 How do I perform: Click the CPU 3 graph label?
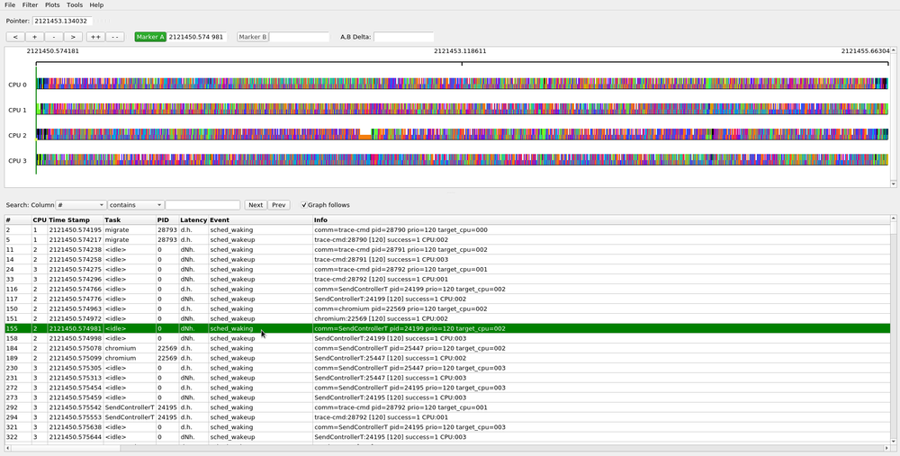(x=17, y=161)
